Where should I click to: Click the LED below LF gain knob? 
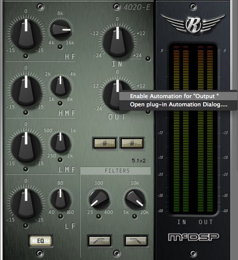26,226
